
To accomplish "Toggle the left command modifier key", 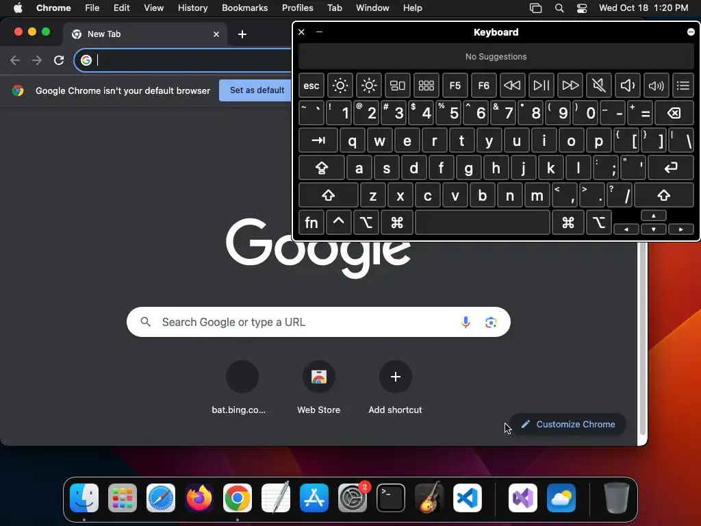I will pyautogui.click(x=397, y=223).
